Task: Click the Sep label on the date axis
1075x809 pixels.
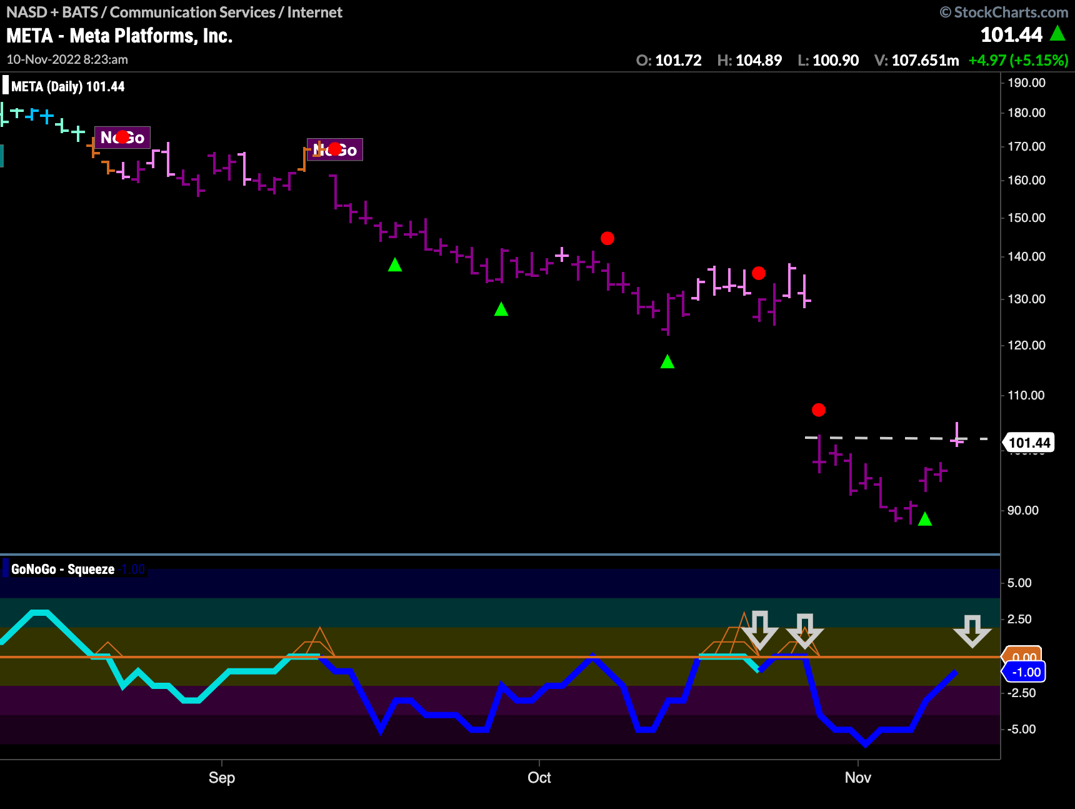Action: [x=222, y=777]
